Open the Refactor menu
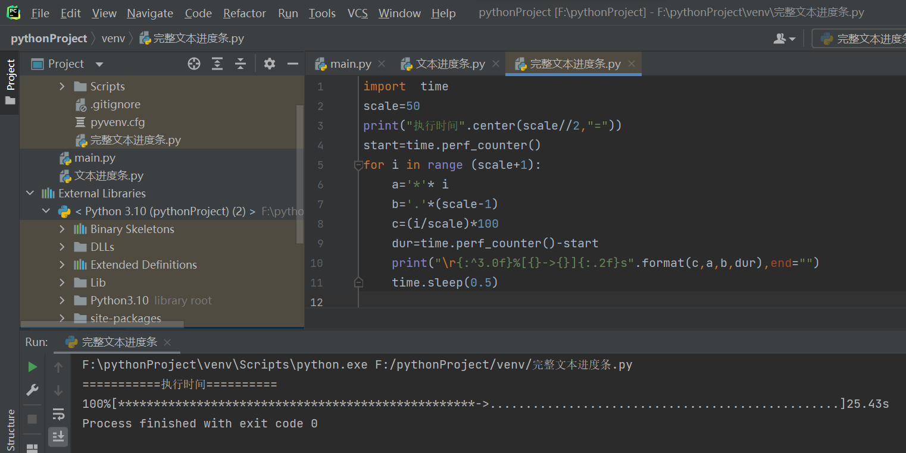 (x=244, y=12)
